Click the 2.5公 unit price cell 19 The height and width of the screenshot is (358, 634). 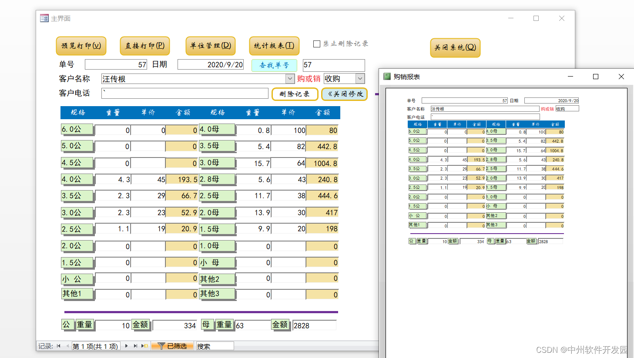pos(148,228)
